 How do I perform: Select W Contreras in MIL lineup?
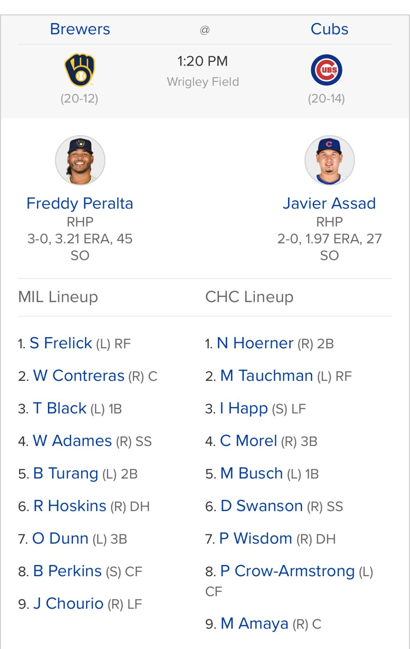(79, 376)
